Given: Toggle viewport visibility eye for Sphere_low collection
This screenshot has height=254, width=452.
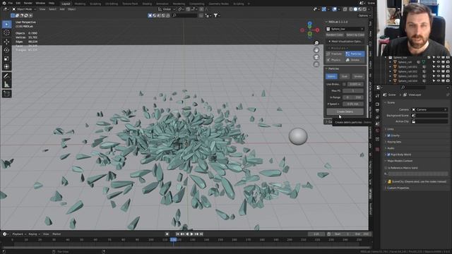Looking at the screenshot, I should coord(439,57).
